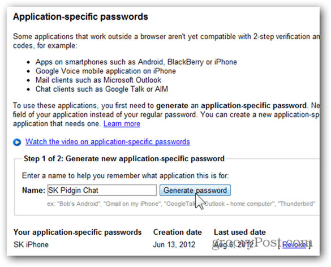Click the Jun 13, 2012 creation date
This screenshot has width=331, height=267.
pyautogui.click(x=174, y=244)
